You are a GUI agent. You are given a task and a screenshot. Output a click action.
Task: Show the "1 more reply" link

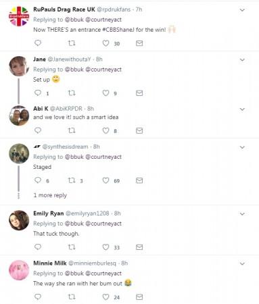point(50,195)
